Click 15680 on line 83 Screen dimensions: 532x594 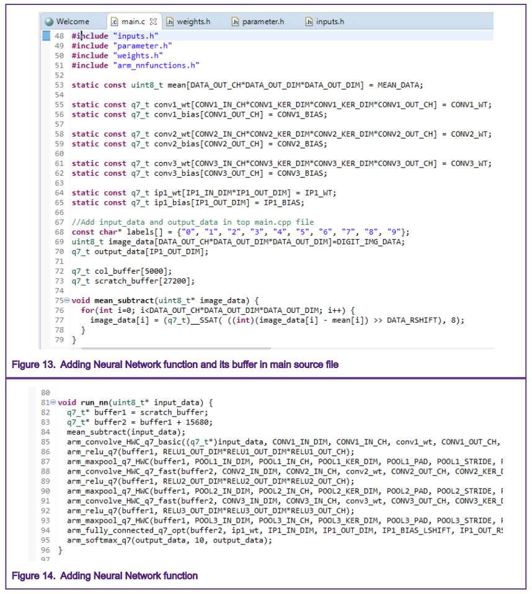[x=197, y=422]
